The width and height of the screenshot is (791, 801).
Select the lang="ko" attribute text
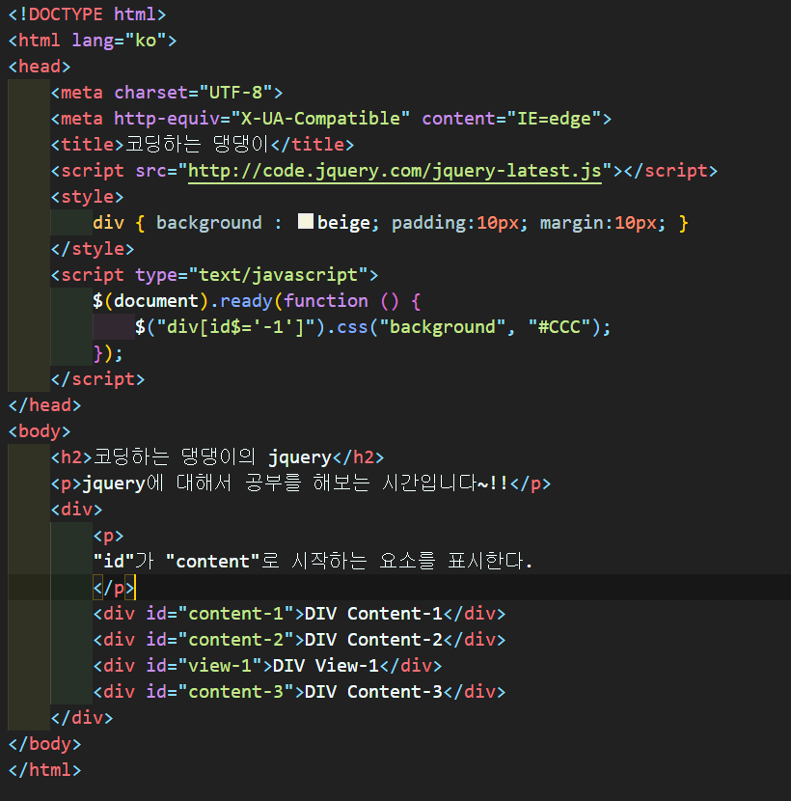[x=119, y=41]
